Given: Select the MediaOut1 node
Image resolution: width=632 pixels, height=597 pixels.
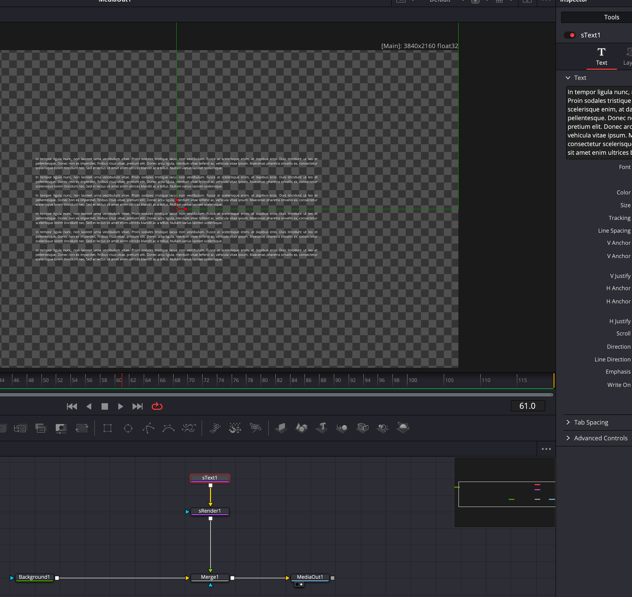Looking at the screenshot, I should coord(310,577).
